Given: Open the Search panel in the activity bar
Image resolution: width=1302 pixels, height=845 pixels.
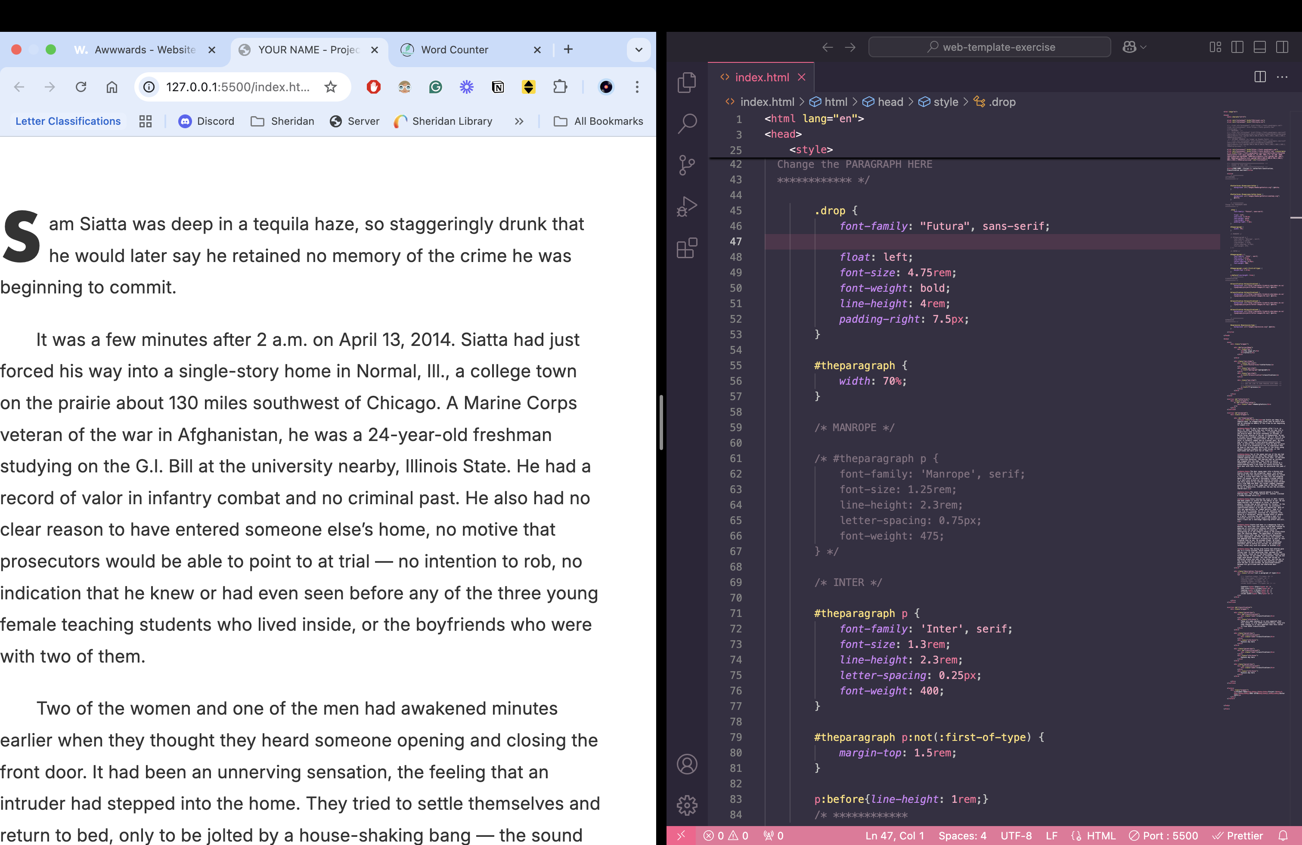Looking at the screenshot, I should (687, 123).
